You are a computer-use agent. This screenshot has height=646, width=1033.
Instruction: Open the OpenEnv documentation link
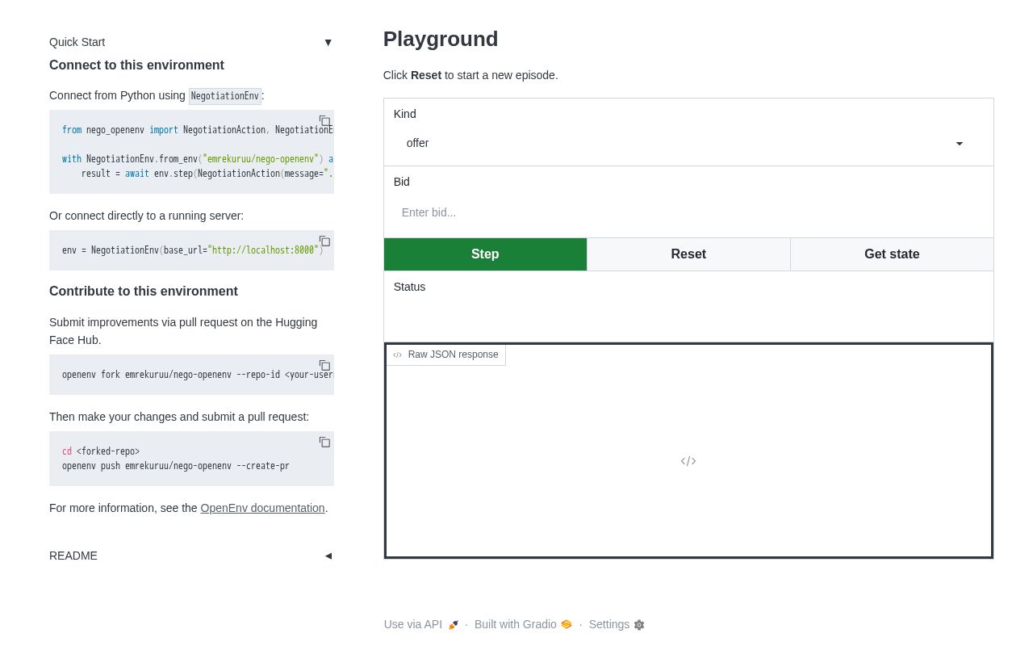click(x=262, y=508)
